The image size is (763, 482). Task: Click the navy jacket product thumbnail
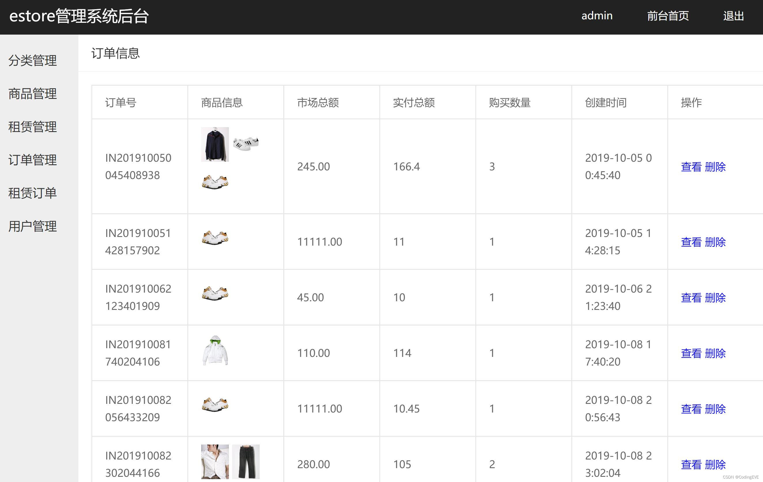(x=215, y=144)
